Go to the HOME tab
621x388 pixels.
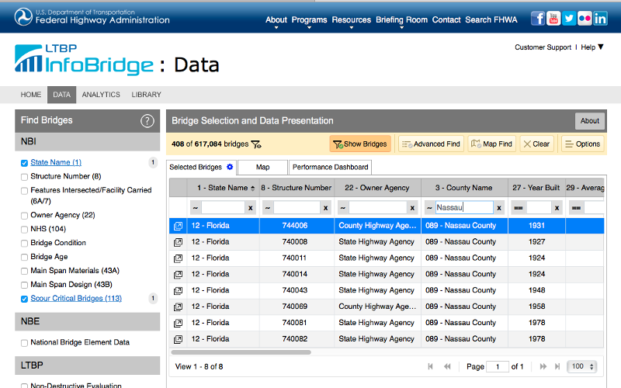[31, 95]
